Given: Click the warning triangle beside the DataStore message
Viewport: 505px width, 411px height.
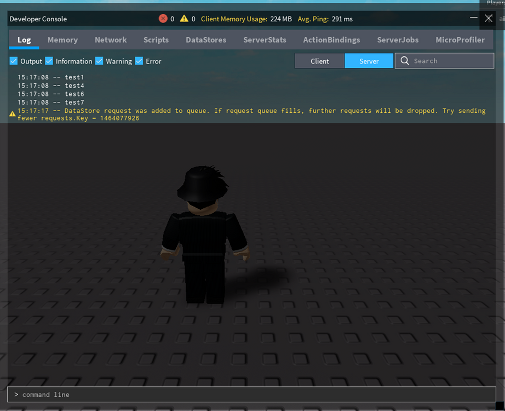Looking at the screenshot, I should [x=12, y=114].
